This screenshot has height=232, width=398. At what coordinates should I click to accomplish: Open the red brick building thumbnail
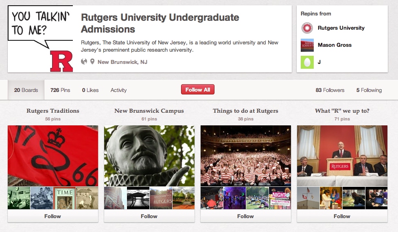tap(115, 198)
